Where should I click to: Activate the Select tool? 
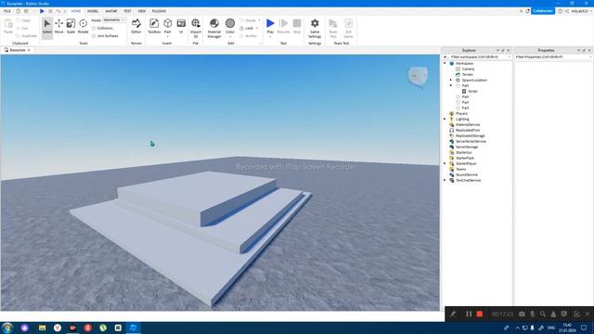click(x=47, y=27)
